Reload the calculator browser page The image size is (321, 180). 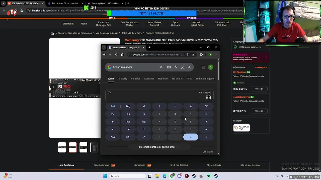tap(116, 54)
